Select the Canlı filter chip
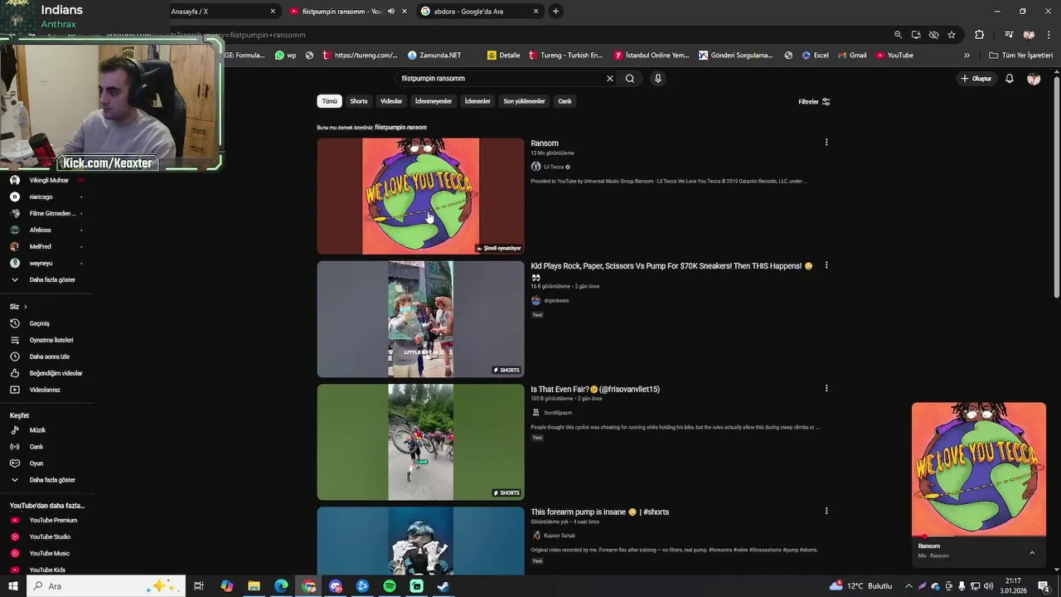The height and width of the screenshot is (597, 1061). (x=564, y=101)
